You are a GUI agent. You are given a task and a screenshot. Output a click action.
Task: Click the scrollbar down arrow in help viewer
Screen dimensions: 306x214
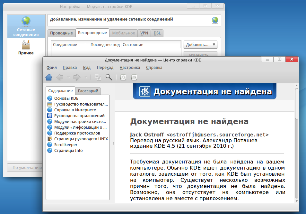[x=296, y=201]
